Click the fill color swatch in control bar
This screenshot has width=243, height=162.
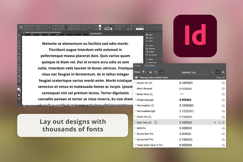coord(100,26)
